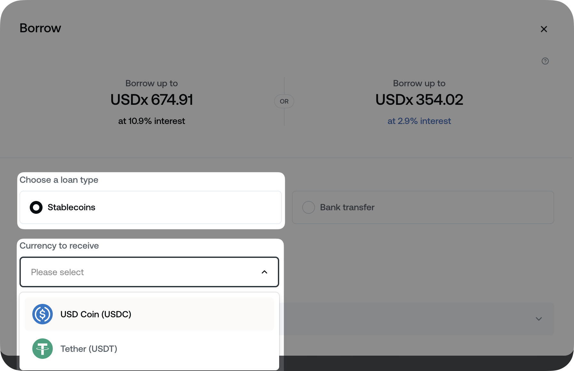574x371 pixels.
Task: Click the Bank transfer label text
Action: [347, 207]
